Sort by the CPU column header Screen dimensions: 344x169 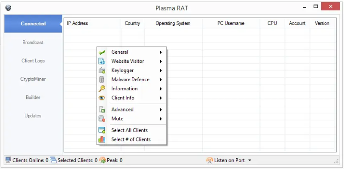[x=272, y=23]
